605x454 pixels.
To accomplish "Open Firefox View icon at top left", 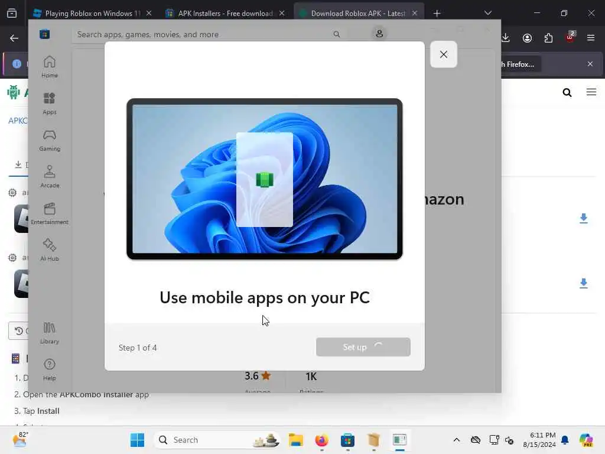I will point(12,13).
